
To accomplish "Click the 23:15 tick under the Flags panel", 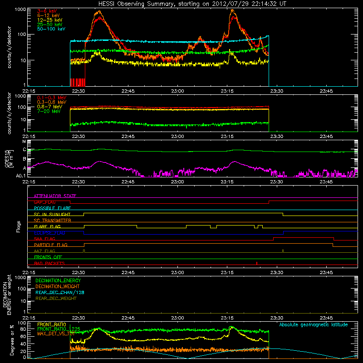I will pyautogui.click(x=227, y=273).
